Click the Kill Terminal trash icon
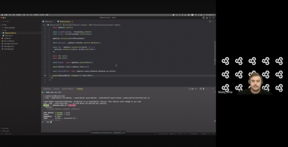The height and width of the screenshot is (147, 288). 204,89
